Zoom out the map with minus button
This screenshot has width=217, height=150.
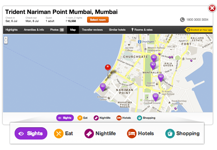point(6,42)
